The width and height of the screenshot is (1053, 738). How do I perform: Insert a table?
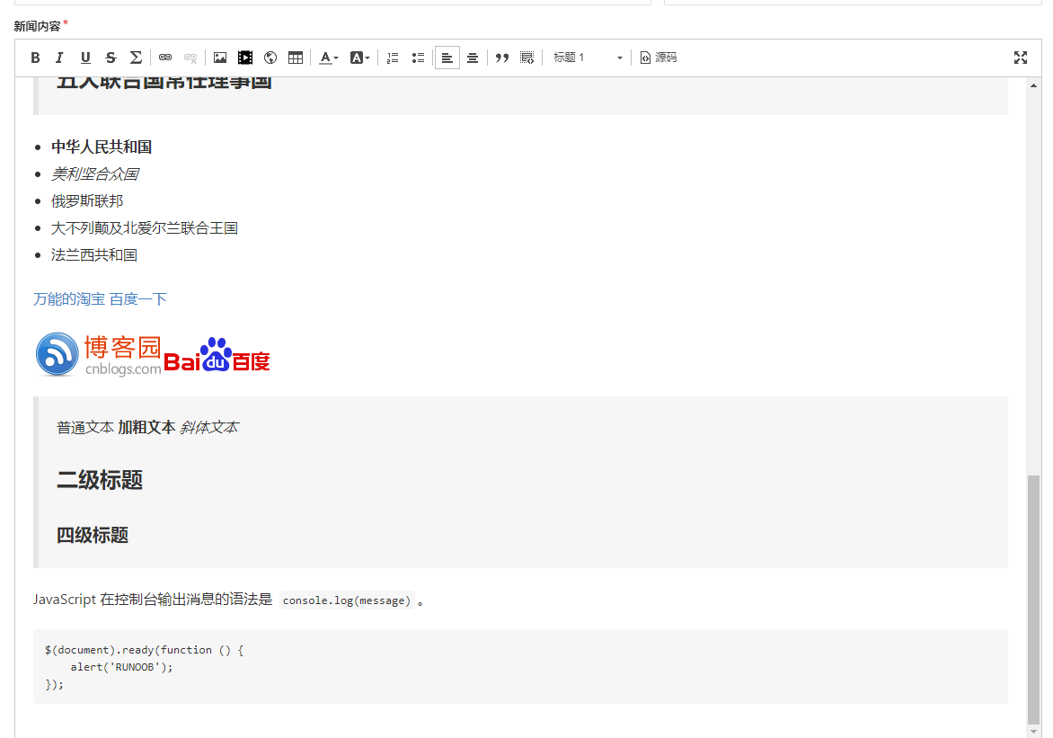tap(296, 57)
